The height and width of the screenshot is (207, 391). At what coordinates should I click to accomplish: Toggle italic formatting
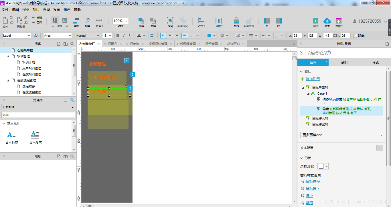(x=124, y=36)
